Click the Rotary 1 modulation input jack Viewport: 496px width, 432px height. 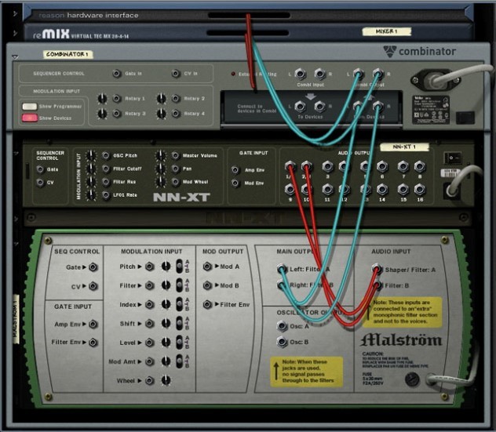point(117,99)
